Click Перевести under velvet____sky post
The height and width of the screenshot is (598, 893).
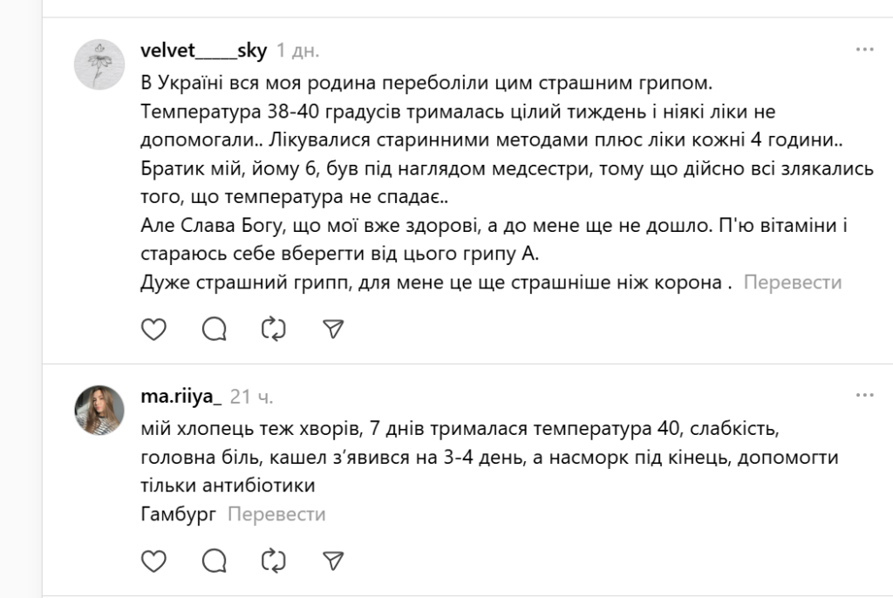pyautogui.click(x=793, y=282)
